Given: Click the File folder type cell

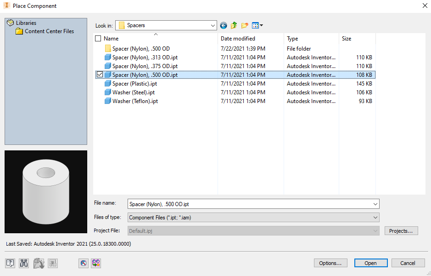Looking at the screenshot, I should (299, 48).
